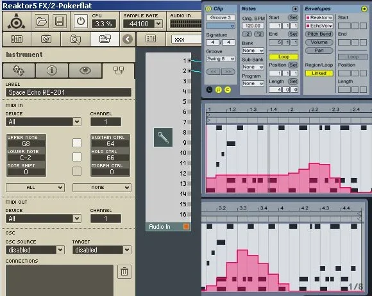Image resolution: width=372 pixels, height=296 pixels.
Task: Click the Envelopes panel yellow arrow icon
Action: 364,9
